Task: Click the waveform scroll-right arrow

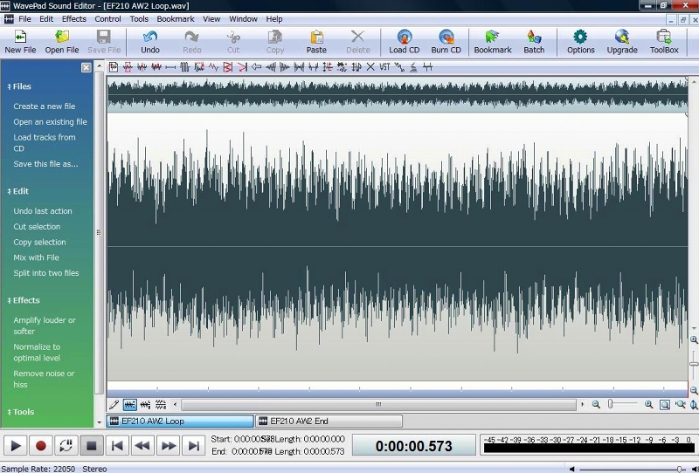Action: pos(582,404)
